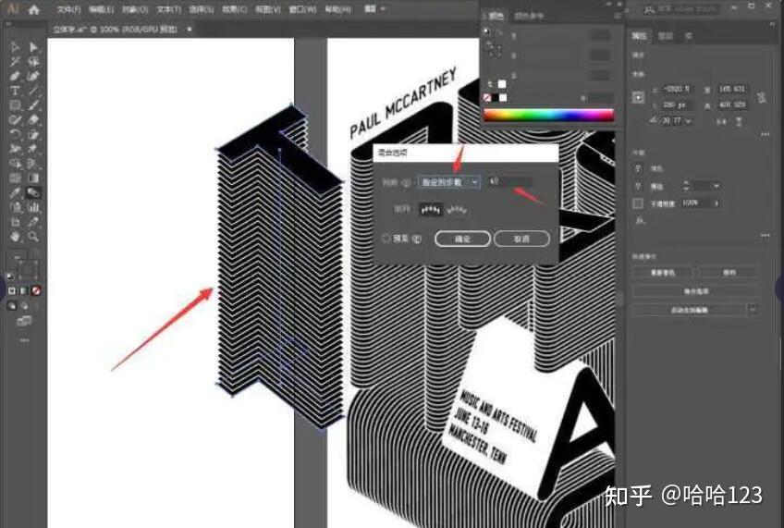Select the Magic Wand tool
Image resolution: width=784 pixels, height=528 pixels.
point(15,62)
